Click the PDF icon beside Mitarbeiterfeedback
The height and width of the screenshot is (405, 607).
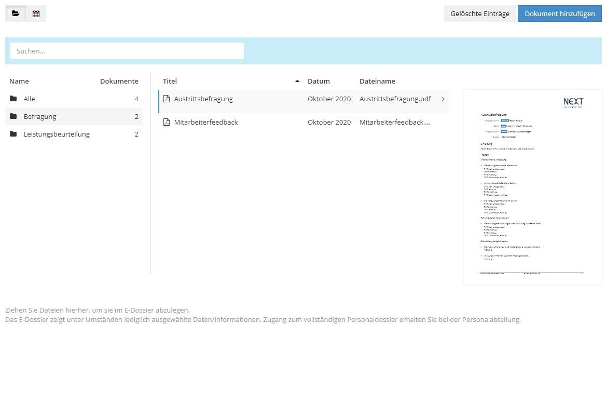click(167, 122)
